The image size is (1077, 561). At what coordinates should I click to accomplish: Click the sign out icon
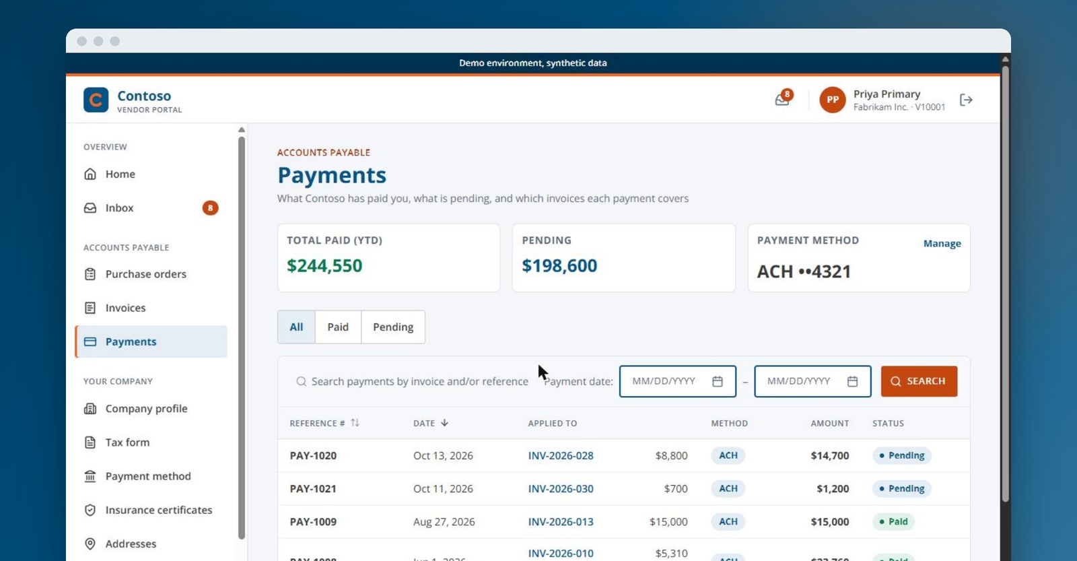(966, 100)
